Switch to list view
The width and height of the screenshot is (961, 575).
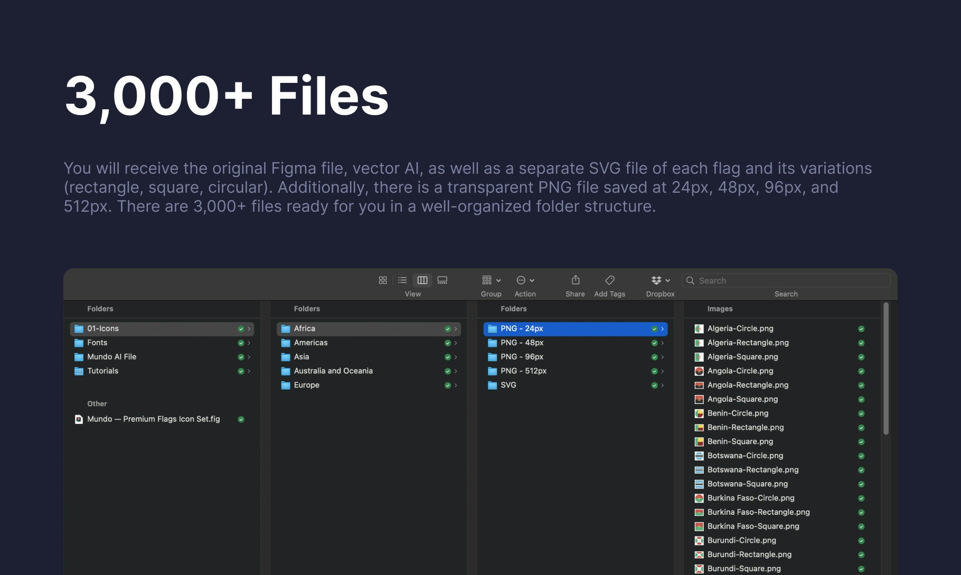click(402, 280)
